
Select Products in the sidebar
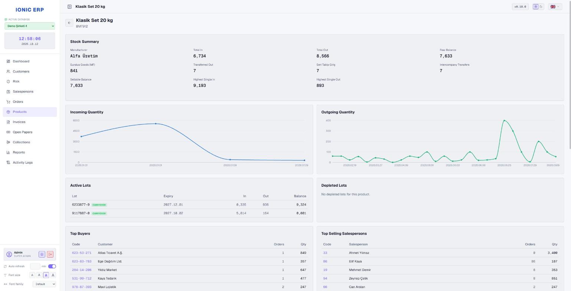coord(30,112)
